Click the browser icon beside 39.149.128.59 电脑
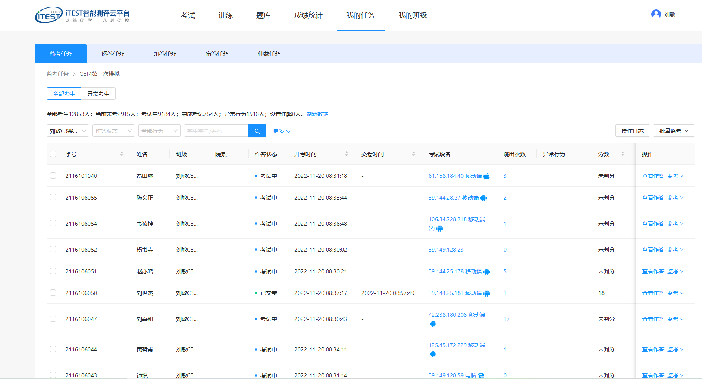The height and width of the screenshot is (379, 702). click(481, 375)
